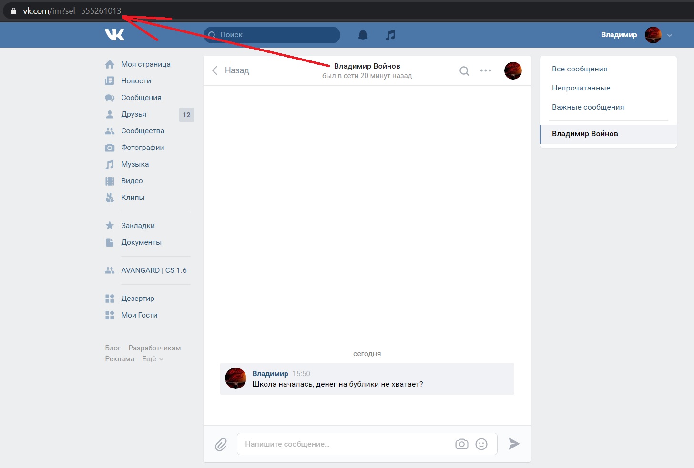Expand the Владимир profile dropdown arrow
The height and width of the screenshot is (468, 694).
(x=670, y=35)
